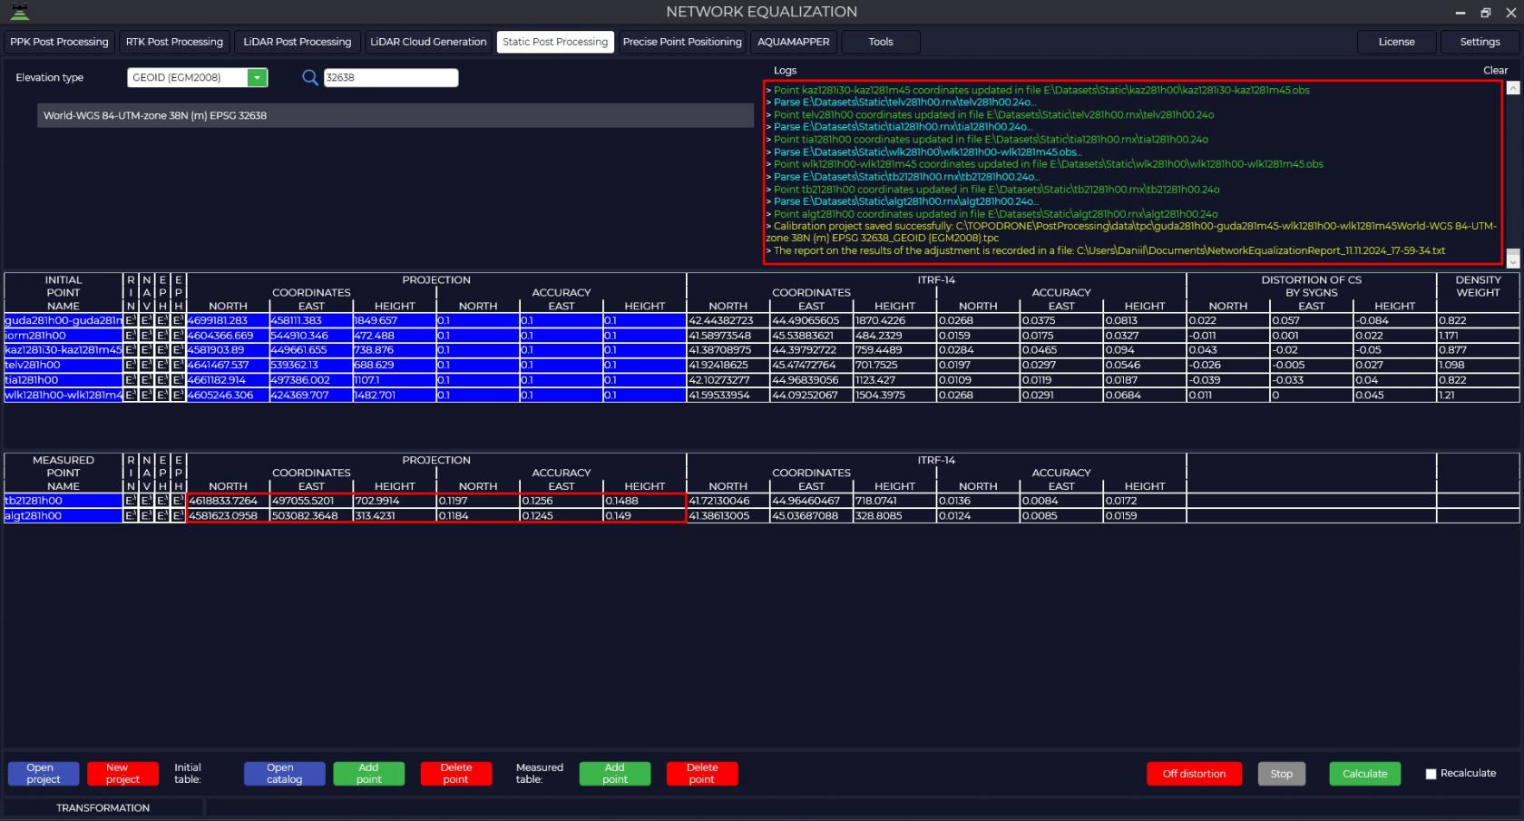Click the Stop button

tap(1282, 774)
